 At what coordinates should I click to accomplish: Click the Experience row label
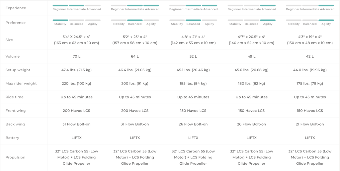click(16, 8)
